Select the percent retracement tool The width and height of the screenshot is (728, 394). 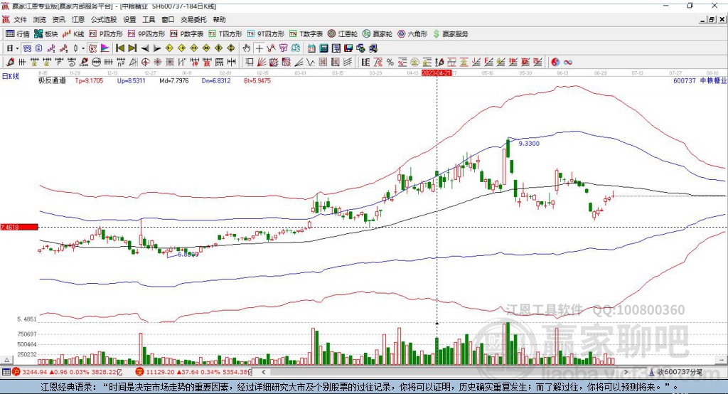[390, 63]
